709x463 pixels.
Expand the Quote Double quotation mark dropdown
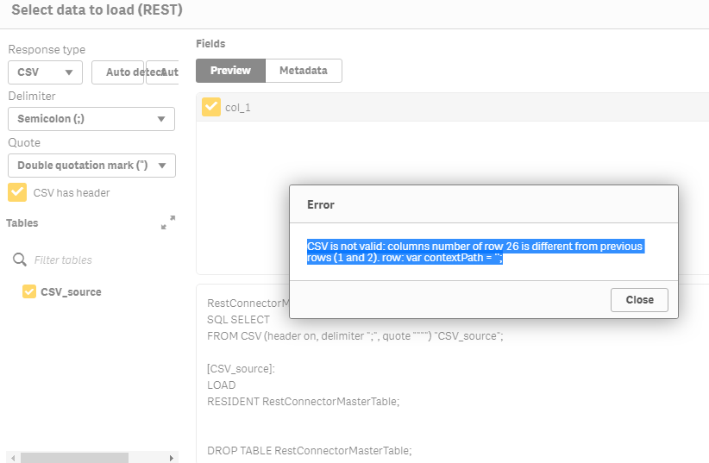tap(91, 165)
